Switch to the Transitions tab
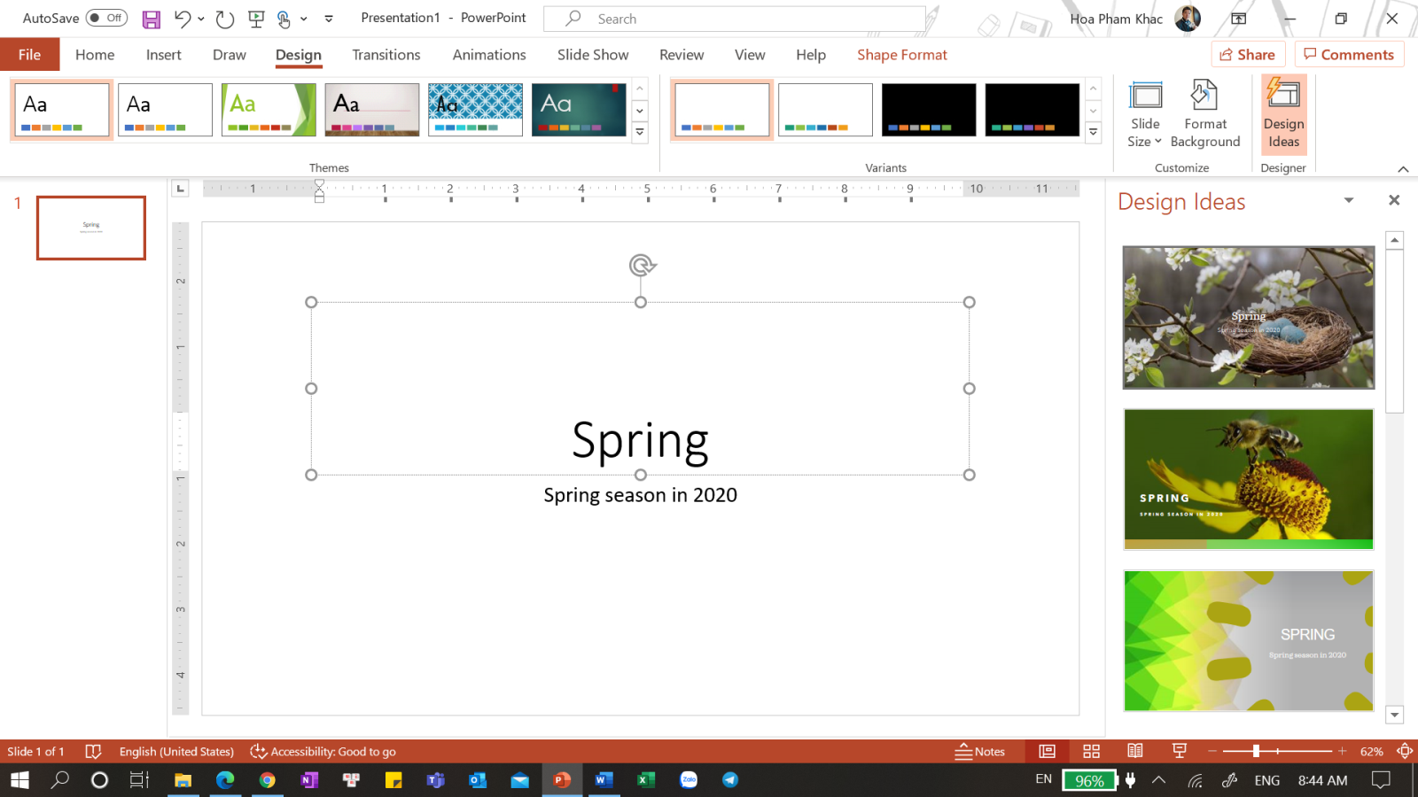 tap(386, 54)
